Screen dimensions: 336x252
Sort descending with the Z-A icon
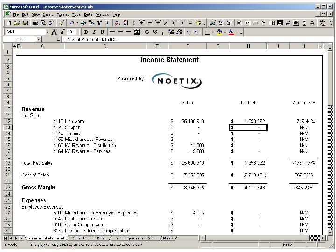tap(126, 23)
